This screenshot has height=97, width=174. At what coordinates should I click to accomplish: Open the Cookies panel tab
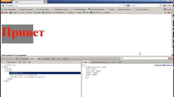(x=65, y=59)
